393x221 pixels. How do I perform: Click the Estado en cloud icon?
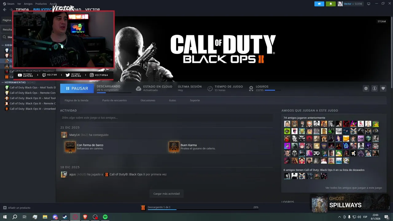(138, 88)
